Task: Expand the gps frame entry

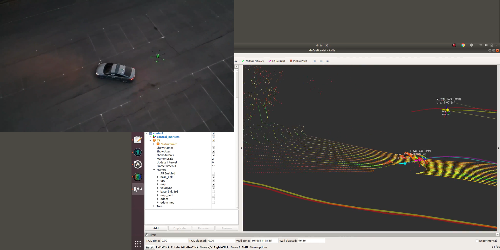Action: tap(158, 180)
